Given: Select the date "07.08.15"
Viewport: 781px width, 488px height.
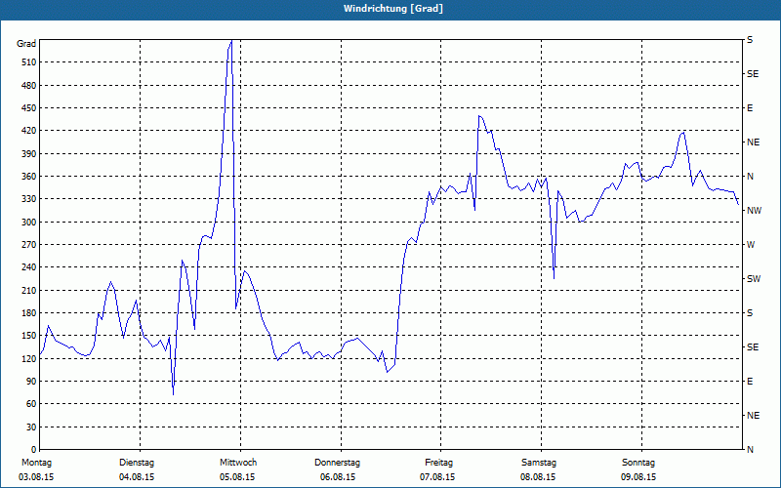Looking at the screenshot, I should [437, 477].
